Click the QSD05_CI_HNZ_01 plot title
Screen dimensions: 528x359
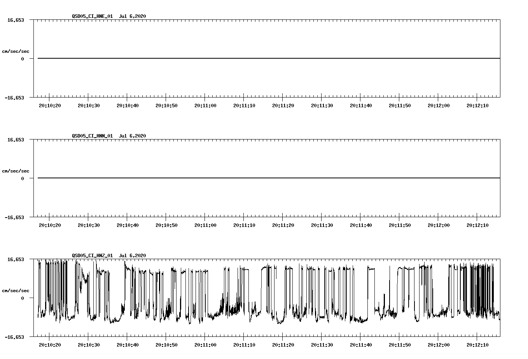click(x=109, y=256)
